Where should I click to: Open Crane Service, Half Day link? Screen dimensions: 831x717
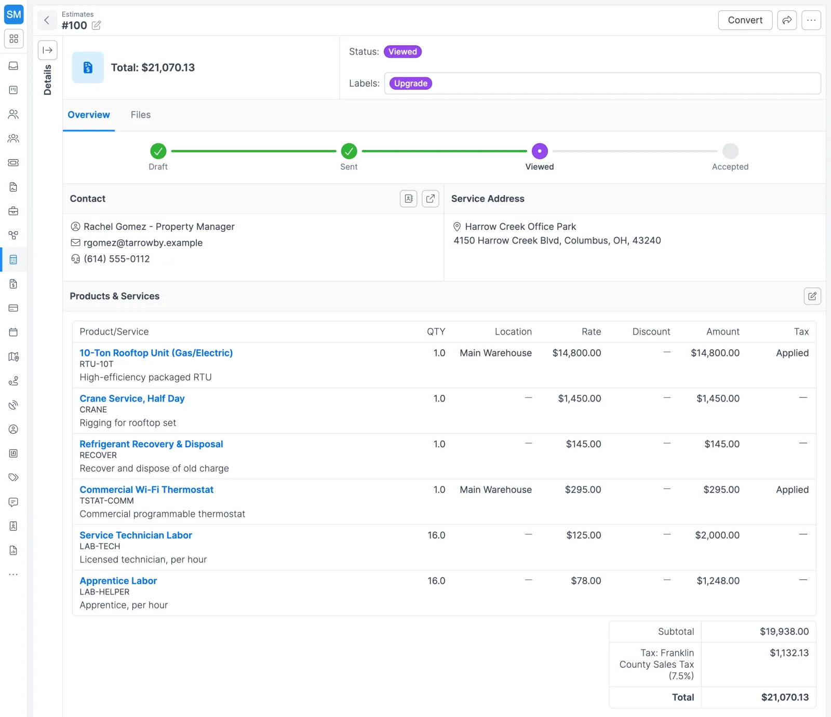[132, 398]
